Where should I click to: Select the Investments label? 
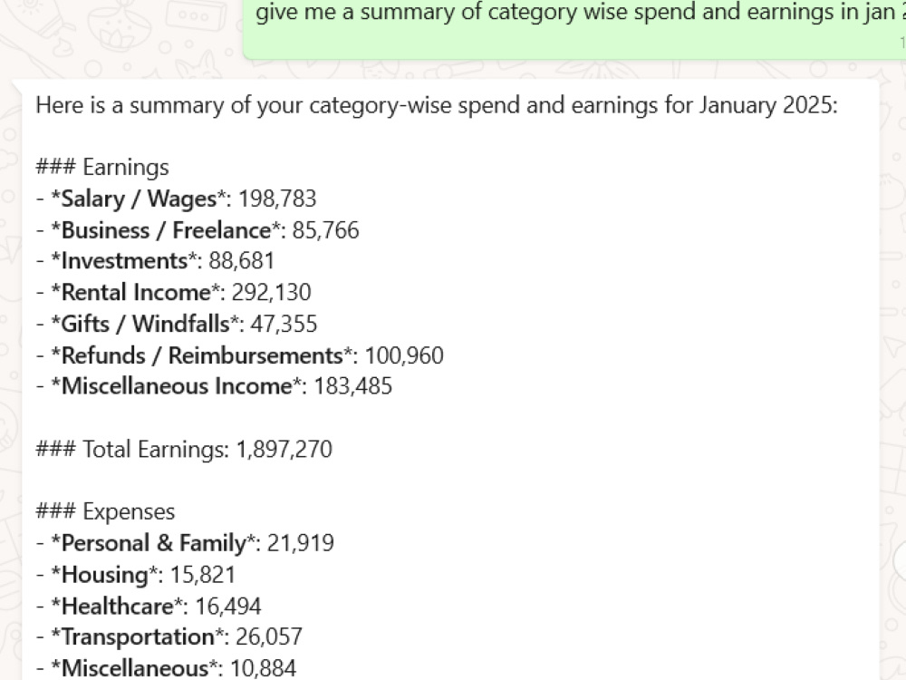pos(124,261)
